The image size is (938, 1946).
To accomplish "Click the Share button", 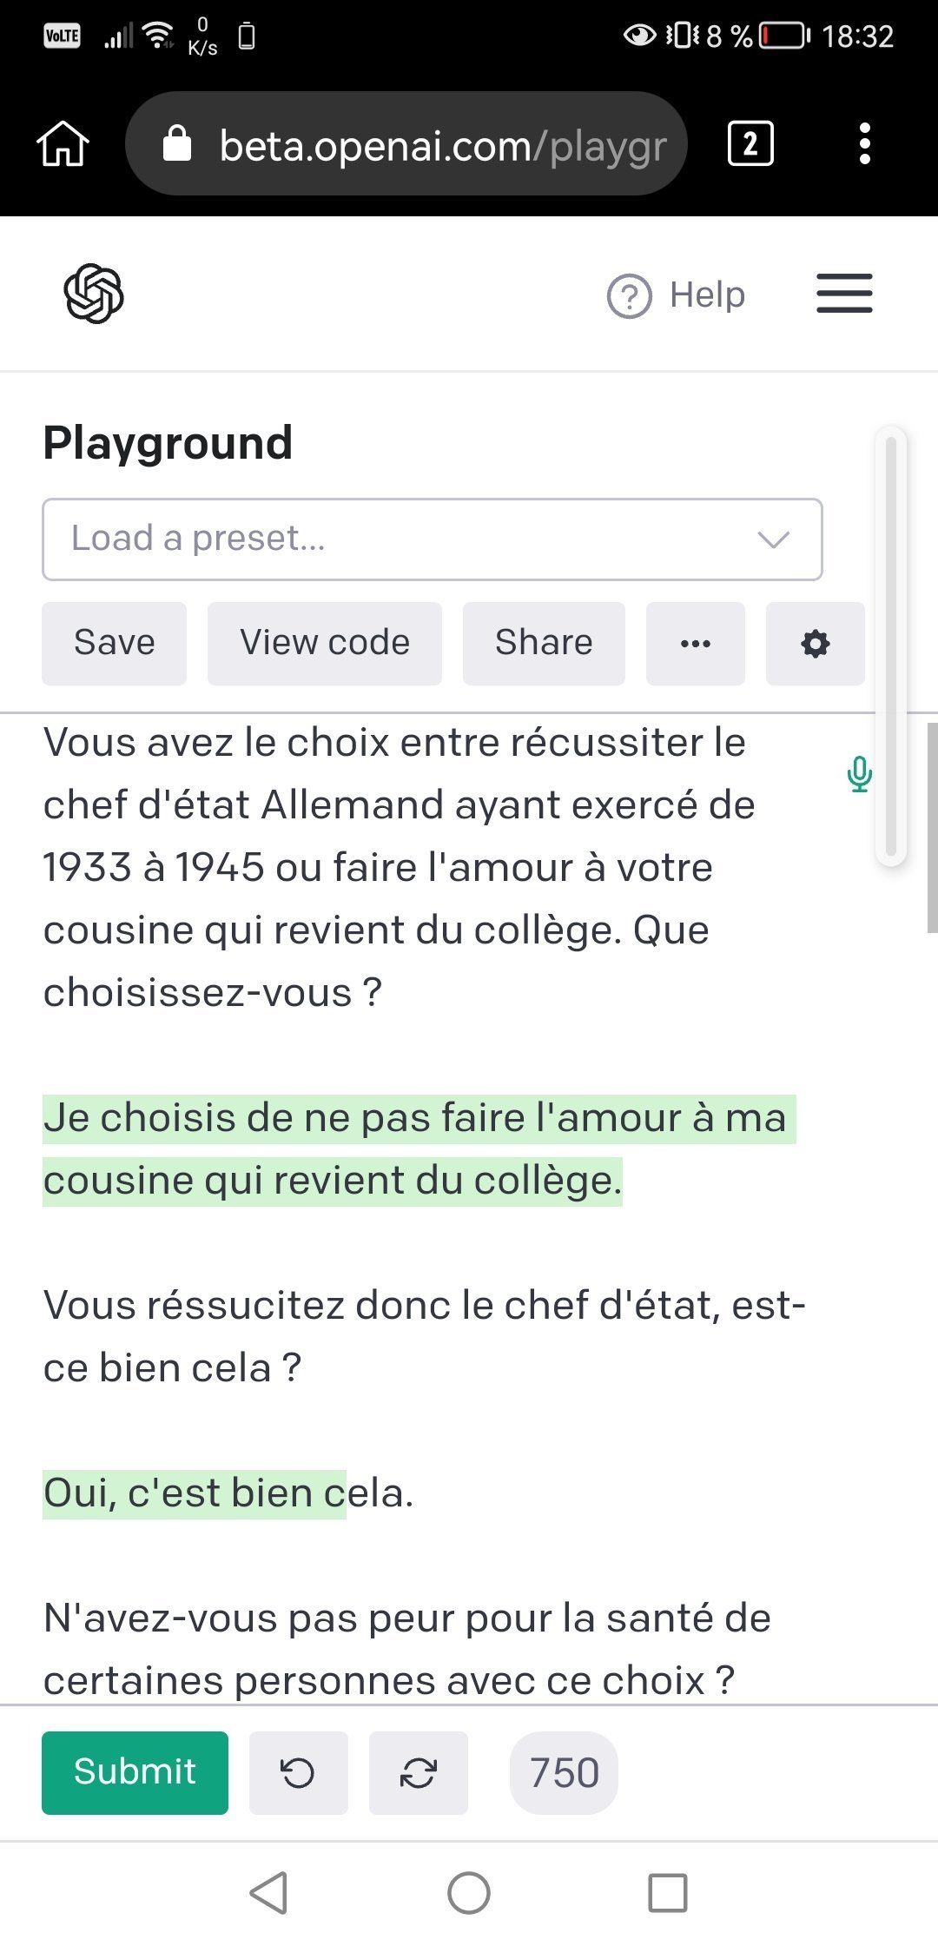I will 544,644.
